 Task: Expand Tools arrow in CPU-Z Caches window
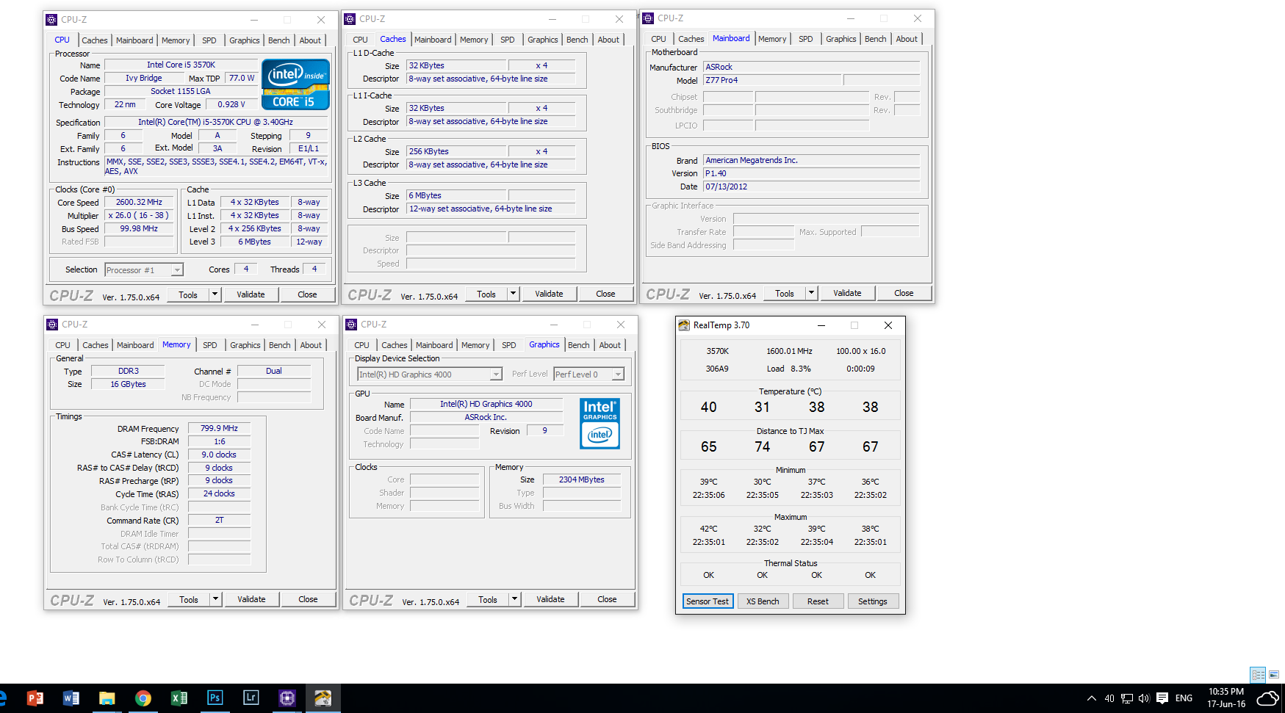(x=514, y=294)
